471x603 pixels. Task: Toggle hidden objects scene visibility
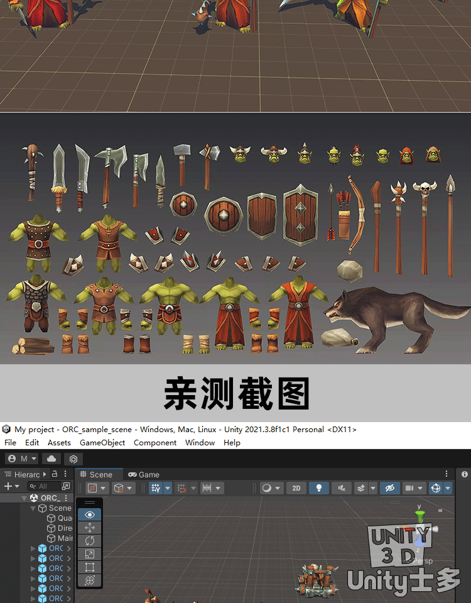389,488
